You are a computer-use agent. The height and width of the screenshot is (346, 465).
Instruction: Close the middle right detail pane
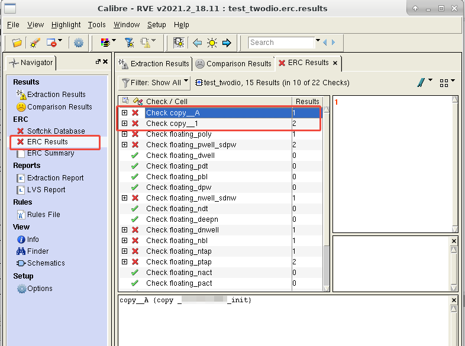pyautogui.click(x=454, y=241)
